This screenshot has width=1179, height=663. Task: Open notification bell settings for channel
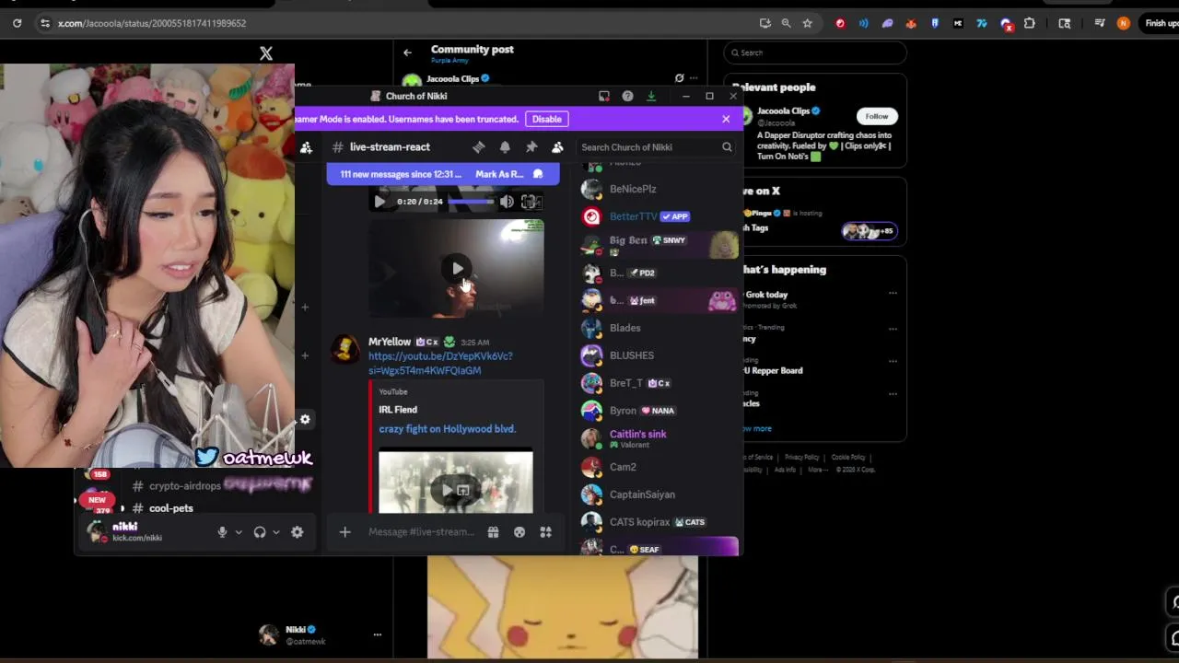click(x=505, y=147)
